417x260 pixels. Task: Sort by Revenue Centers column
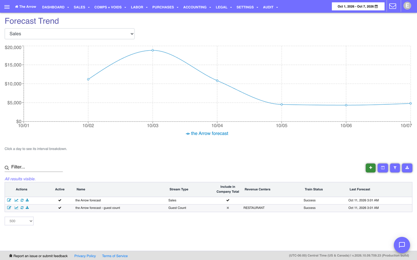(x=257, y=189)
